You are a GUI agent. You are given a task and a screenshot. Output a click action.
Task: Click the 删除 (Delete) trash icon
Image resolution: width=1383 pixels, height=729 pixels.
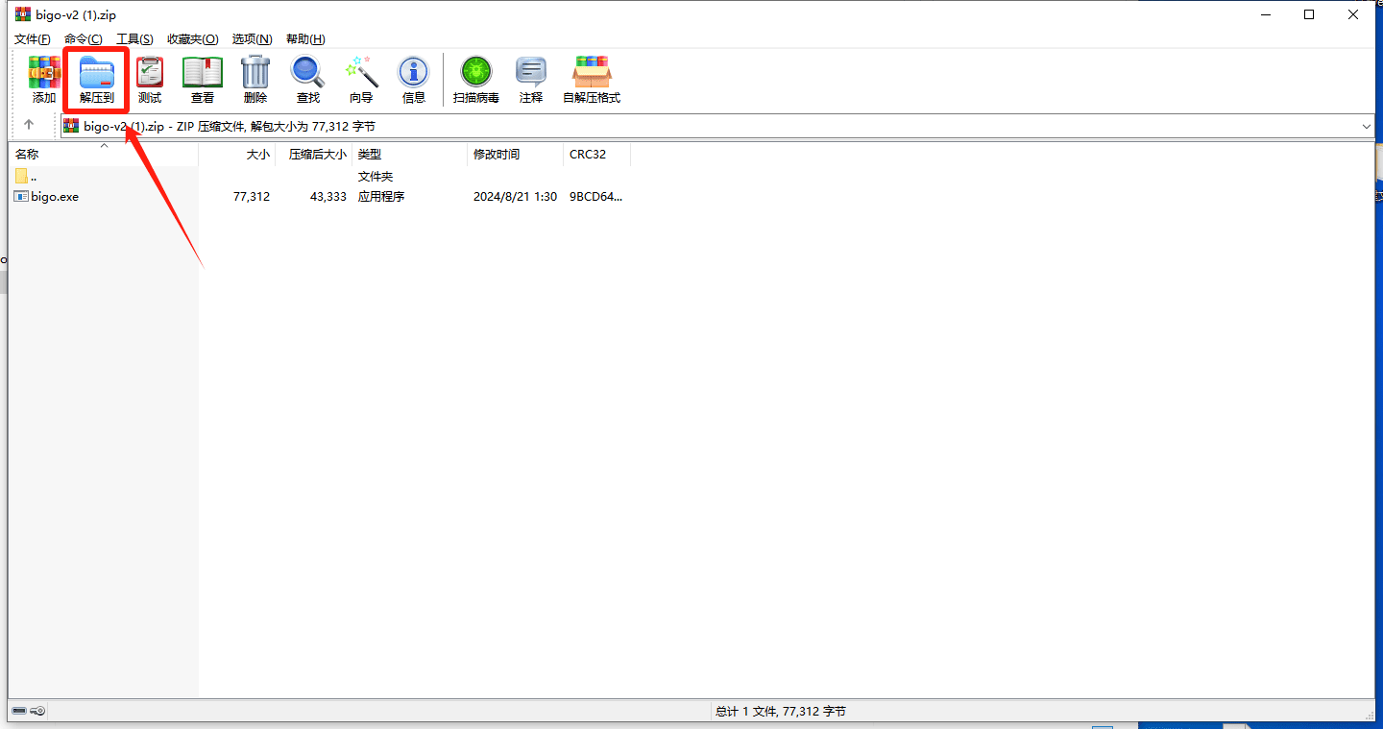pyautogui.click(x=255, y=73)
